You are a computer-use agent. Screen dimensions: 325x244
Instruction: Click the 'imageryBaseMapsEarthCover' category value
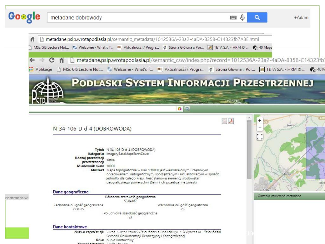128,154
